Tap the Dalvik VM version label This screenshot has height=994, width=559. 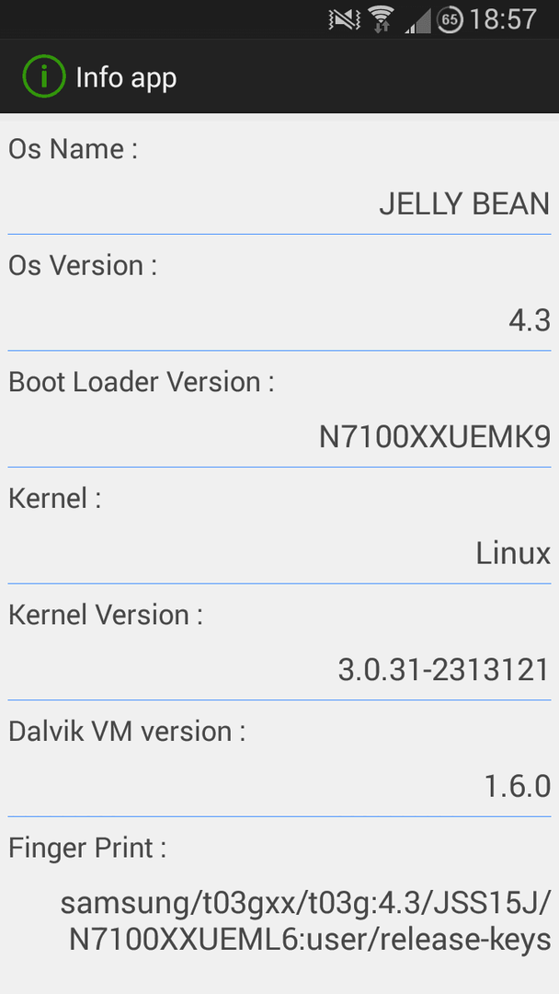pos(127,733)
